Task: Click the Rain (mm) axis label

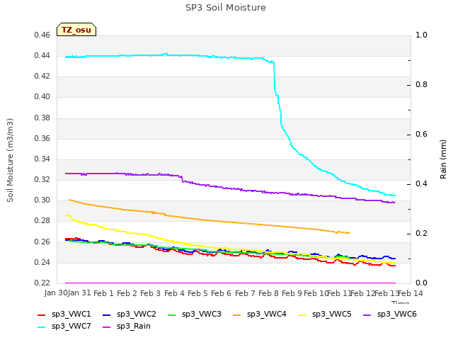Action: 443,159
